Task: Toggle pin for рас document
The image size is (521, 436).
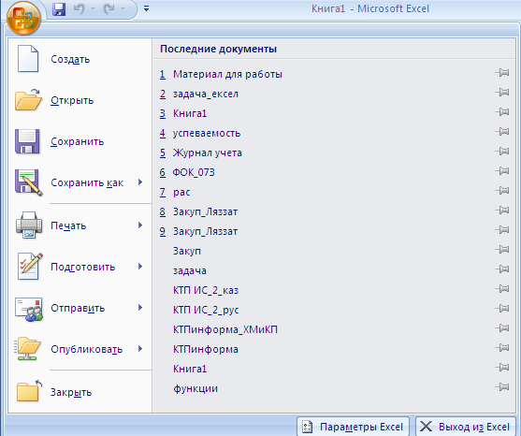Action: pos(502,191)
